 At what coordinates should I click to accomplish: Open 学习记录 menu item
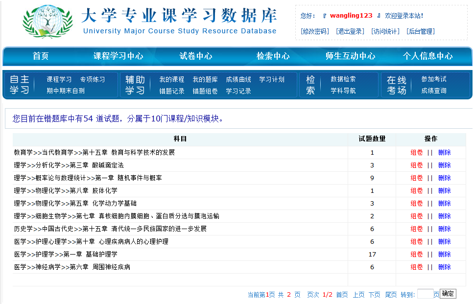tap(238, 91)
